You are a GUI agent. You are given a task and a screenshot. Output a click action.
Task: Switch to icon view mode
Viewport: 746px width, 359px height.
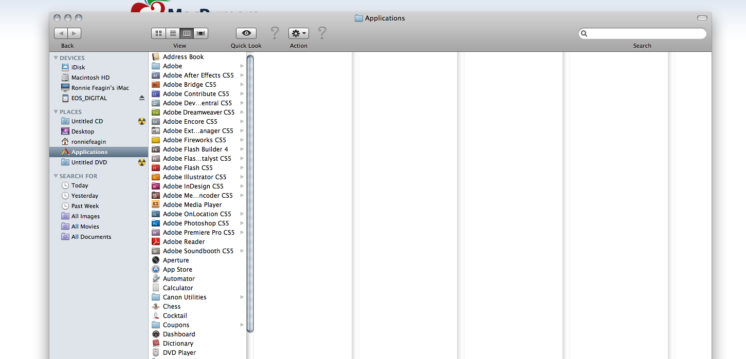point(158,33)
